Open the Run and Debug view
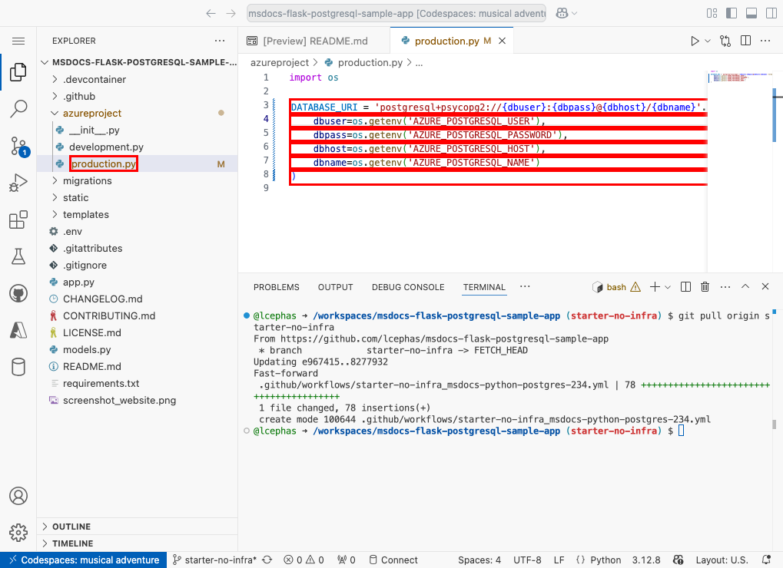This screenshot has width=783, height=568. click(x=18, y=183)
